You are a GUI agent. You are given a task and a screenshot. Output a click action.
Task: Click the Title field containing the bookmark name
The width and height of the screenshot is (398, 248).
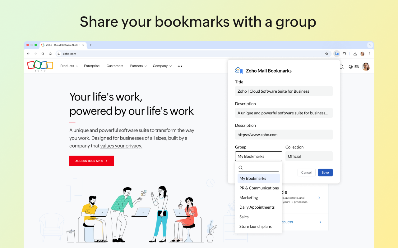284,91
